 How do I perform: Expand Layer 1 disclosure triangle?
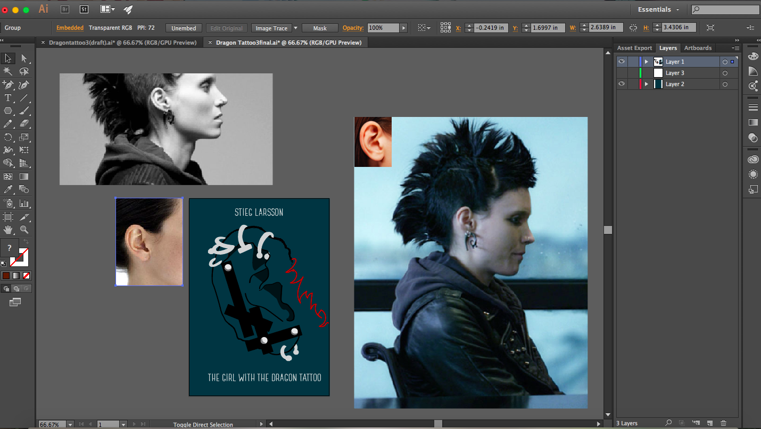click(647, 62)
